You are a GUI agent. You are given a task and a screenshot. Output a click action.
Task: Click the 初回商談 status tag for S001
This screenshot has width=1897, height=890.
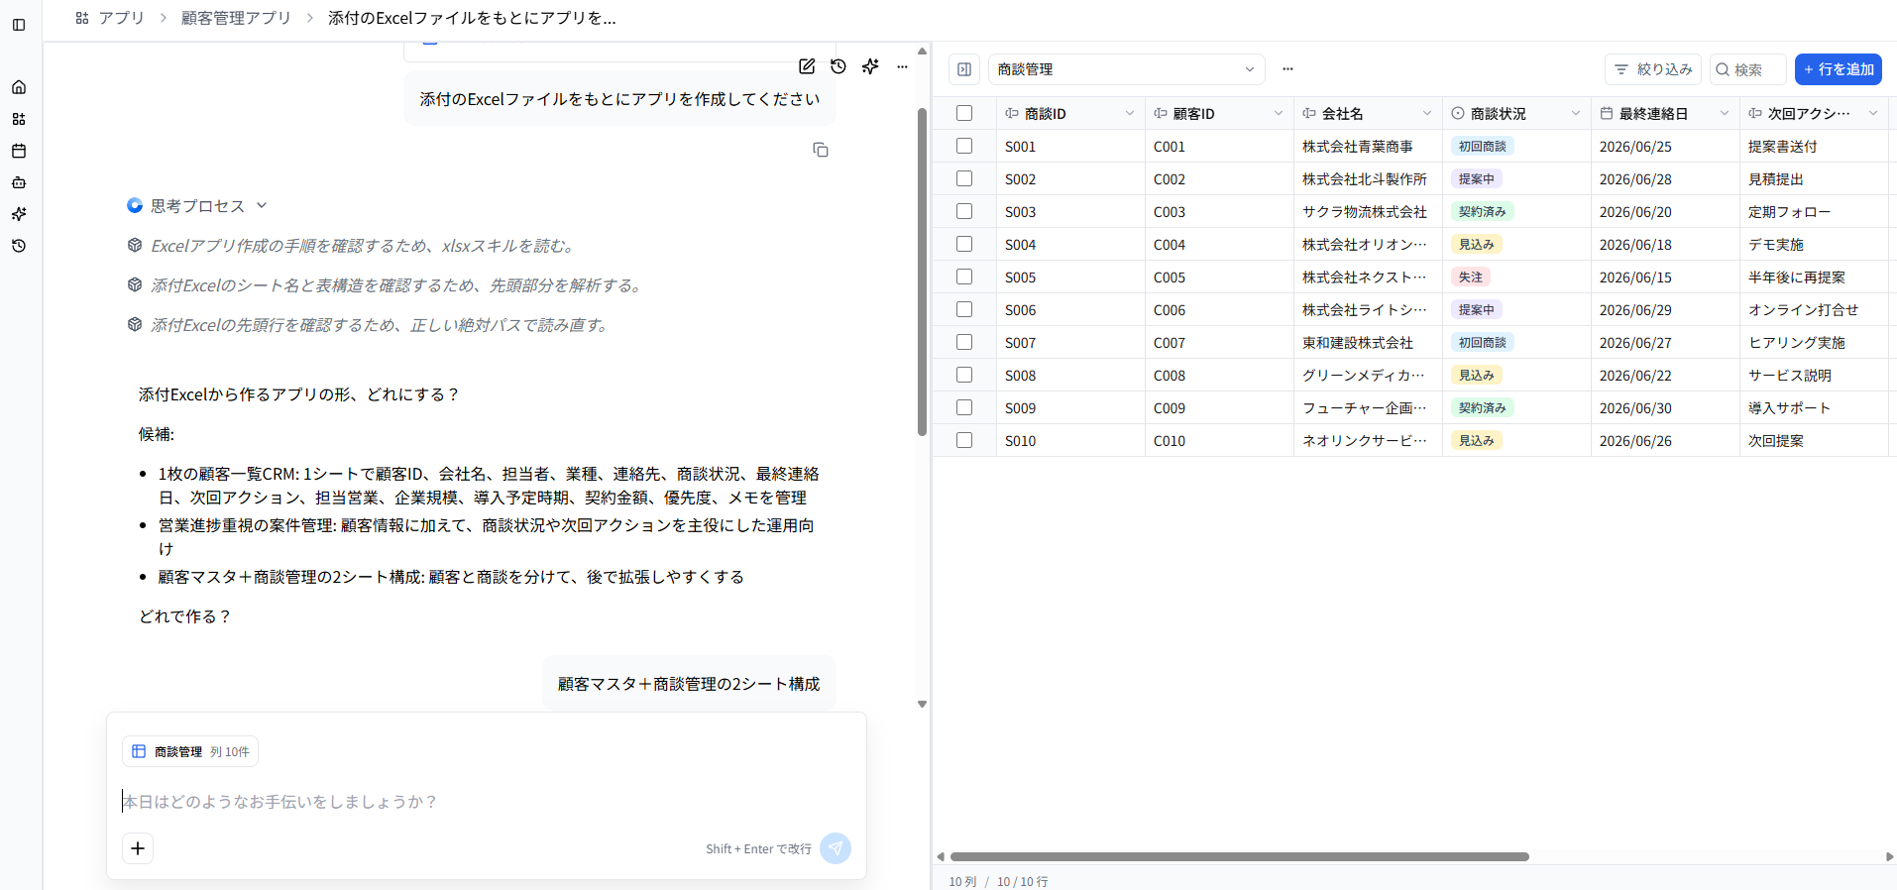point(1482,146)
